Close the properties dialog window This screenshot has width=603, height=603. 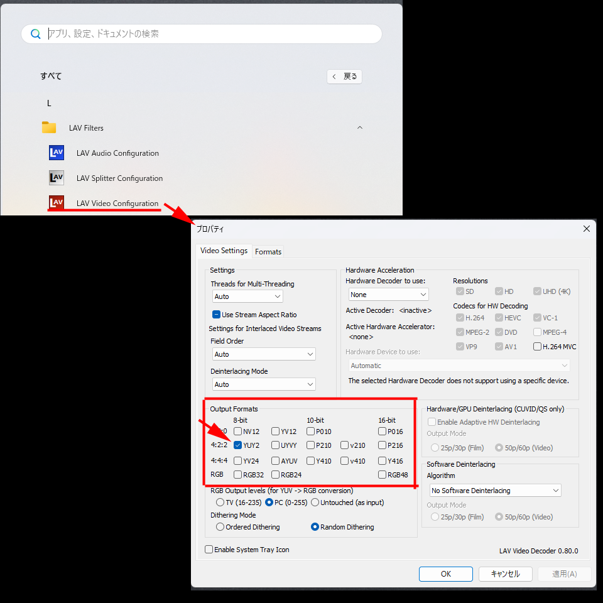coord(587,229)
